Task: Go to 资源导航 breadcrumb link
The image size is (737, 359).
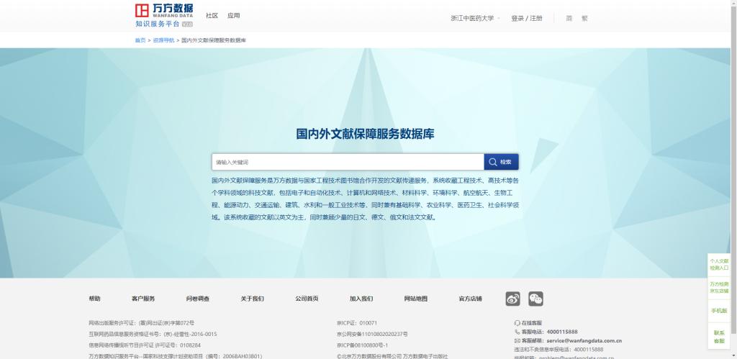Action: click(x=163, y=40)
